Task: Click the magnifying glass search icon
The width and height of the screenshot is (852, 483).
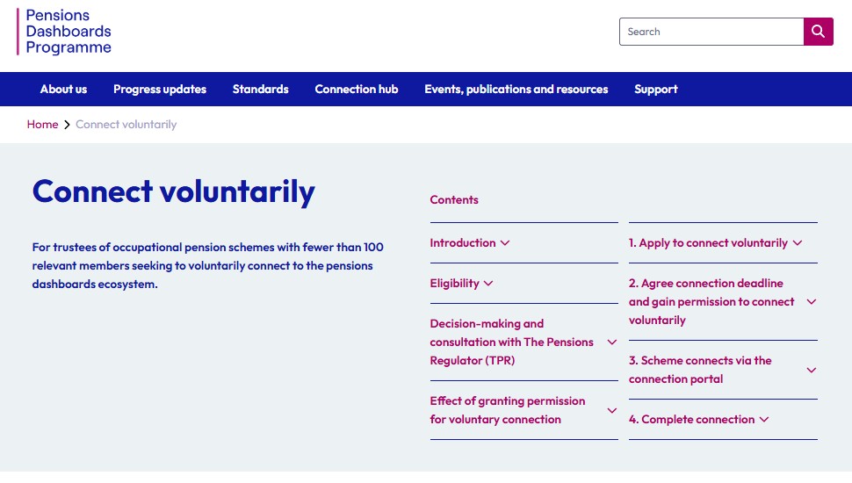Action: point(818,32)
